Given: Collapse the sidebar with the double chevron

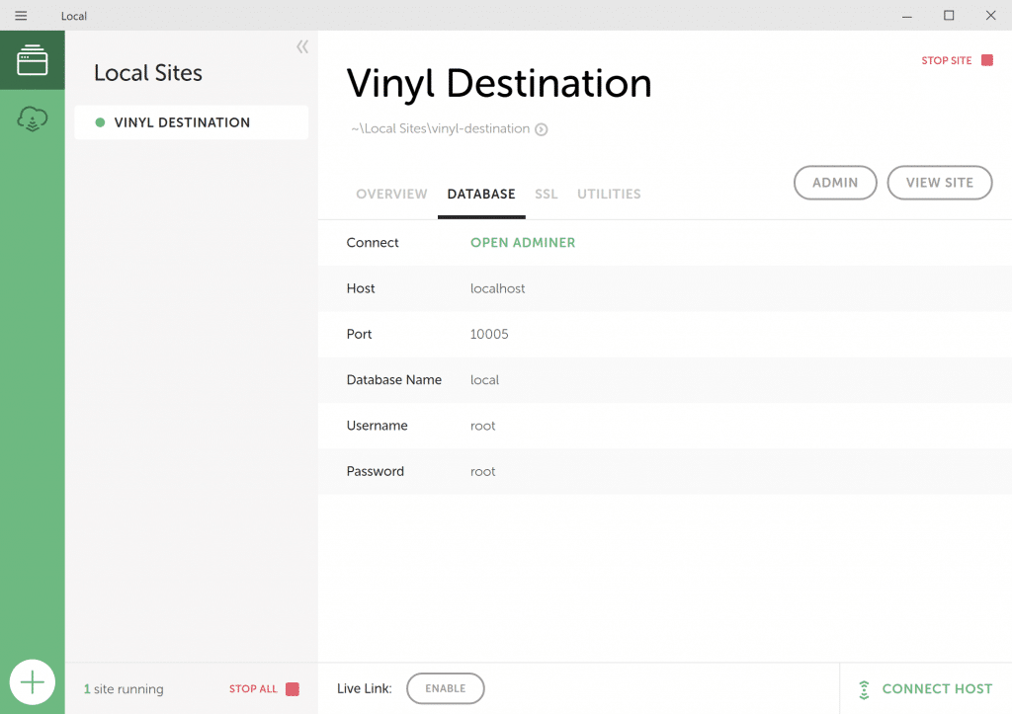Looking at the screenshot, I should coord(301,45).
